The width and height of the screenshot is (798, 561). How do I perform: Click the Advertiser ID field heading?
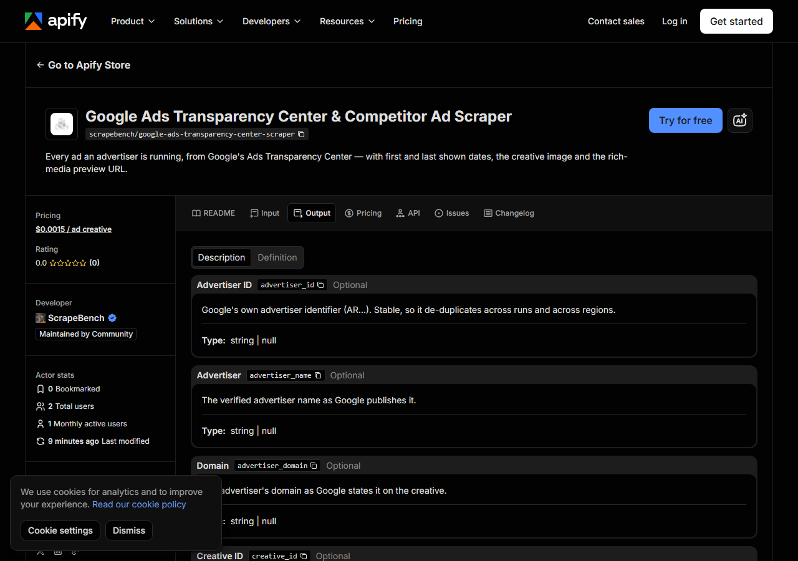(x=224, y=285)
